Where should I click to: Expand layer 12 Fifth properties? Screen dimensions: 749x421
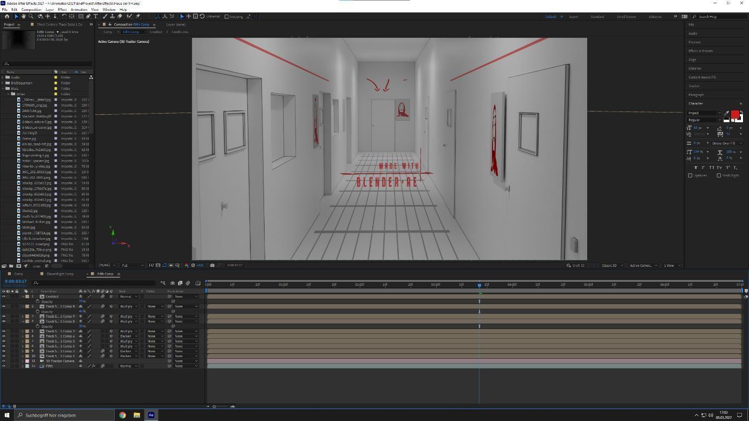(x=23, y=366)
